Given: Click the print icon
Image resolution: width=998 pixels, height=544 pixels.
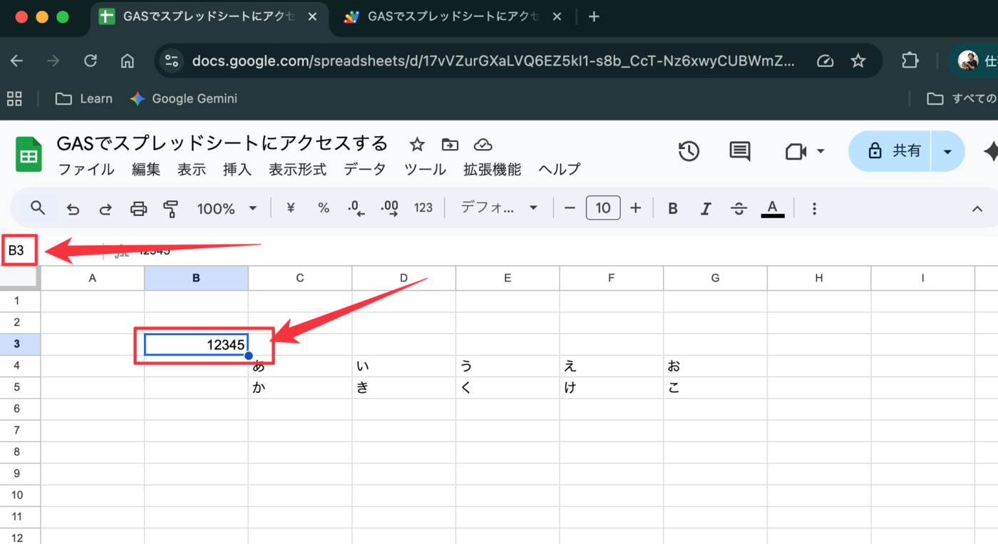Looking at the screenshot, I should (138, 208).
